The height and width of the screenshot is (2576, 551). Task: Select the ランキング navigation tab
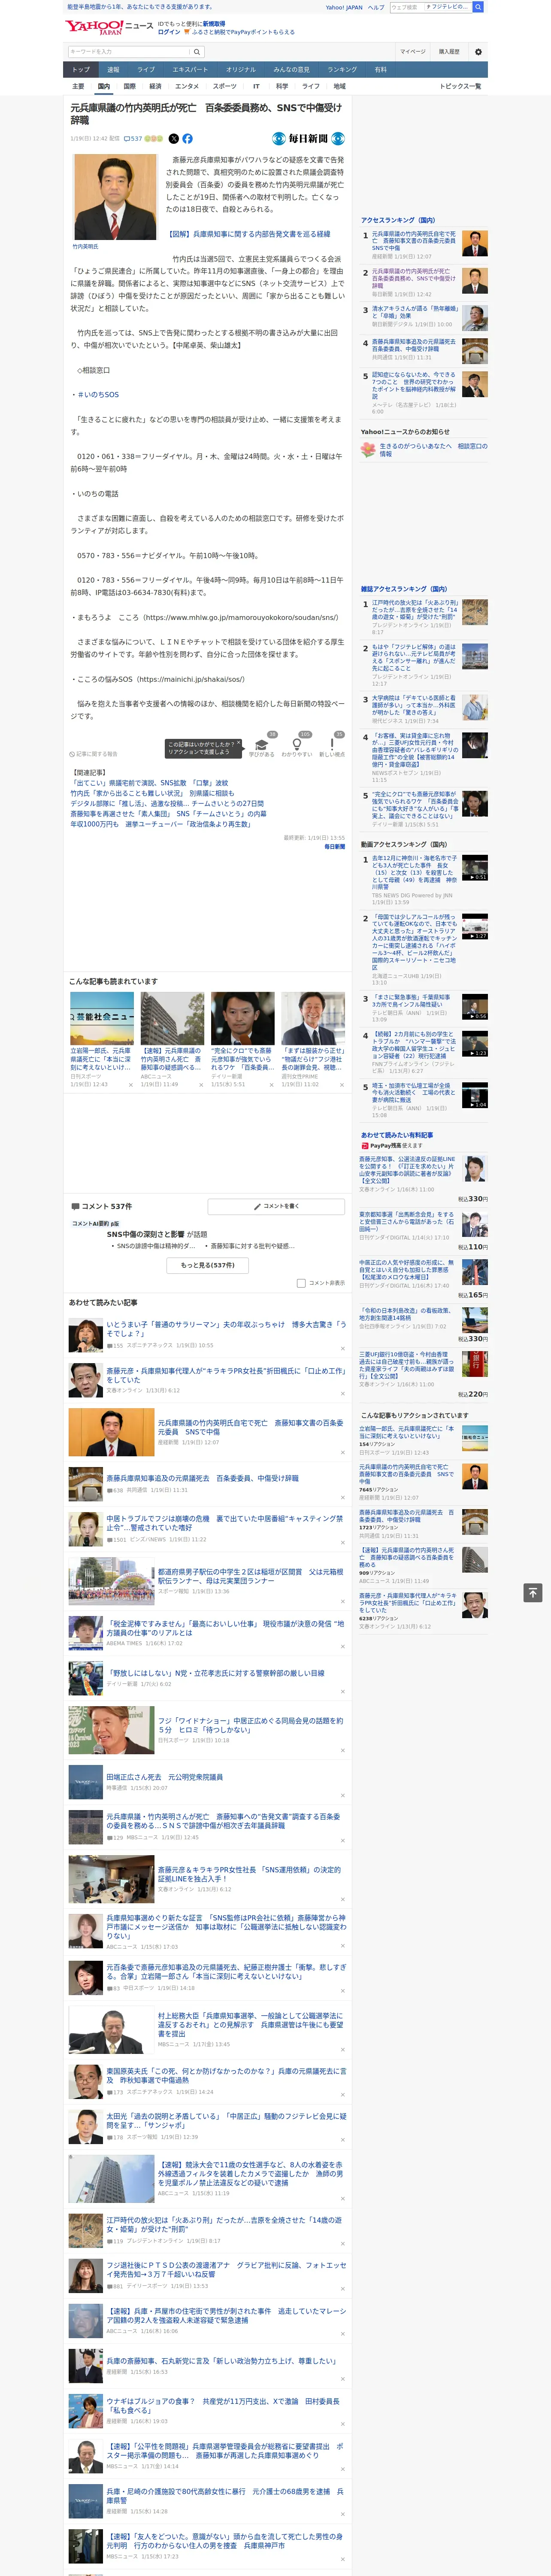point(342,70)
